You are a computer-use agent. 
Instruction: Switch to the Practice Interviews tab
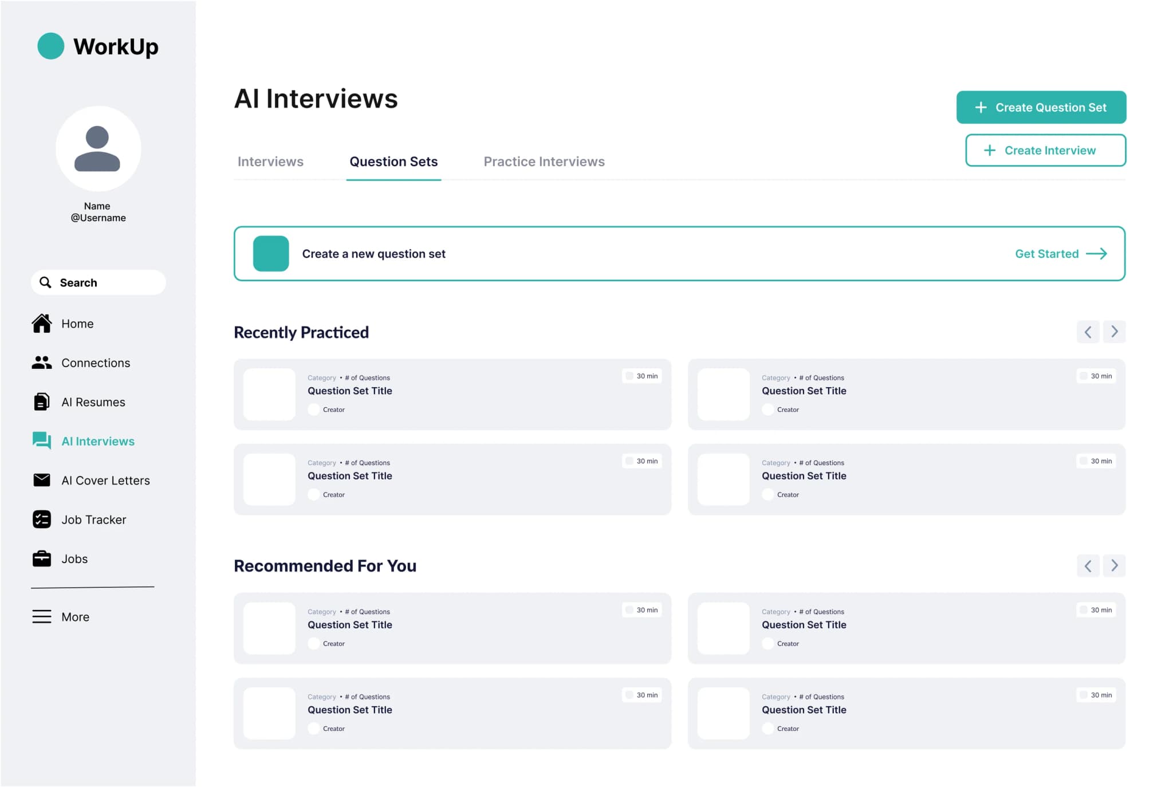(x=544, y=162)
